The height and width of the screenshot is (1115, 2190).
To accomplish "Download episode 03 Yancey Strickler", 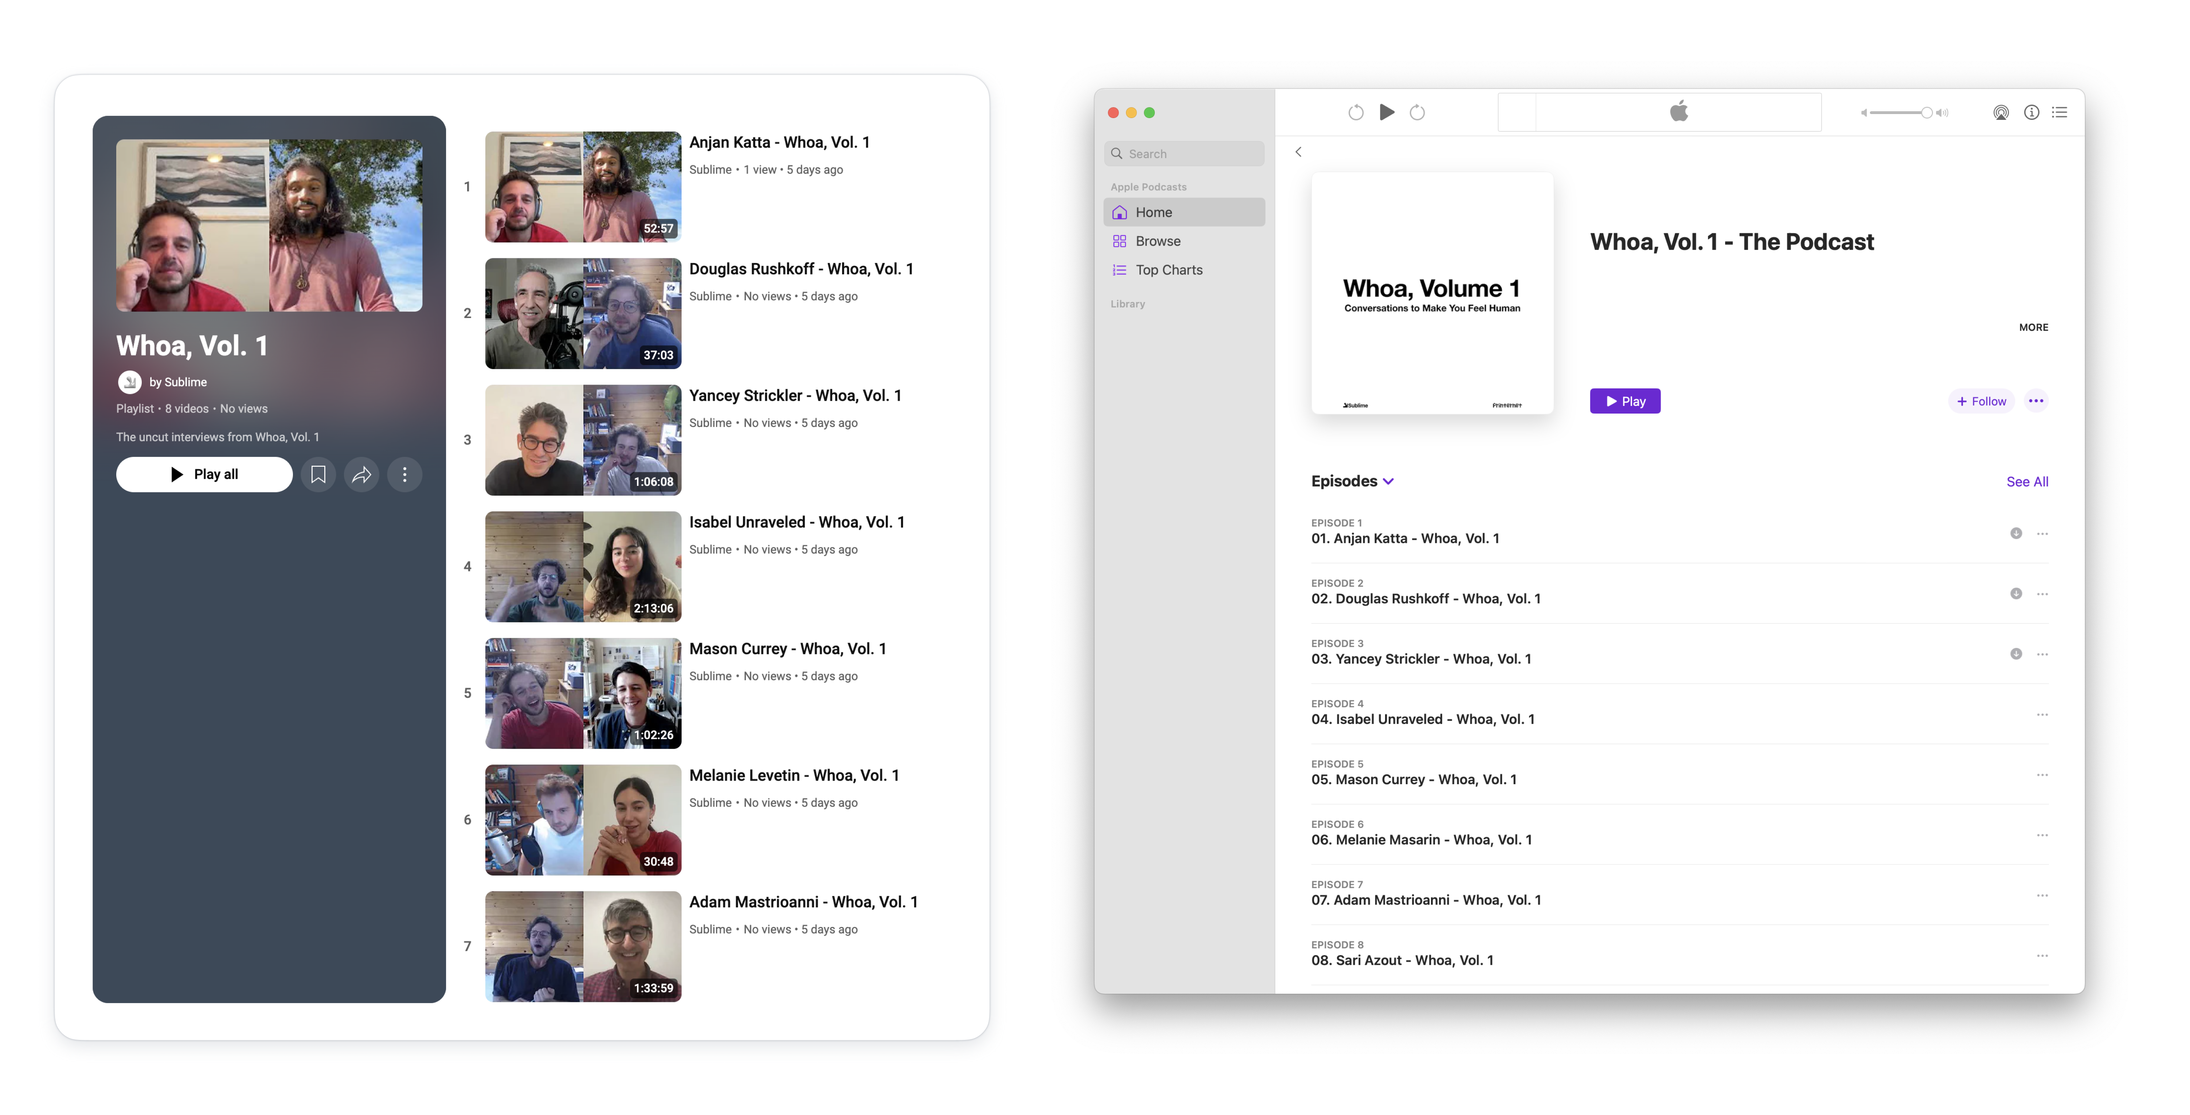I will coord(2016,654).
